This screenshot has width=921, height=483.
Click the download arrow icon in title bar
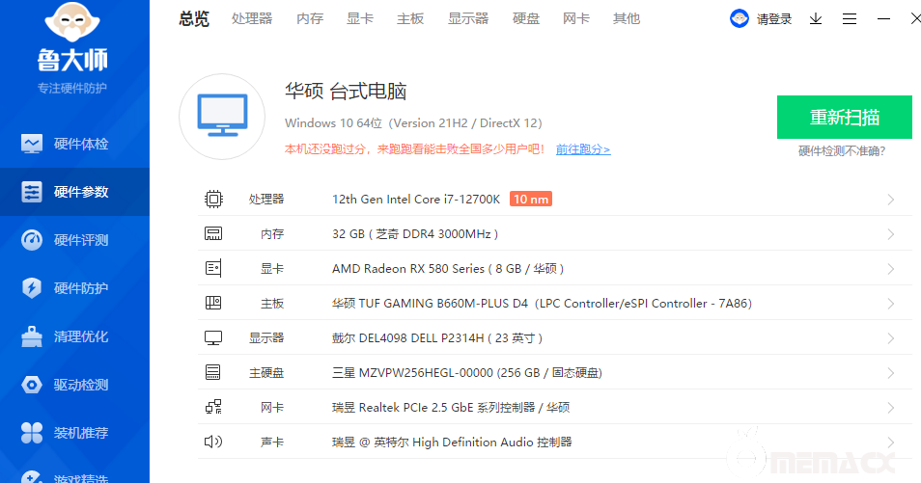point(816,18)
